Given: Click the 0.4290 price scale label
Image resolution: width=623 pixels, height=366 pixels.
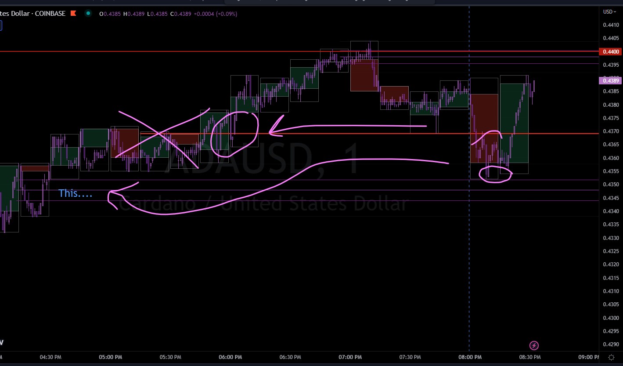Looking at the screenshot, I should click(611, 344).
